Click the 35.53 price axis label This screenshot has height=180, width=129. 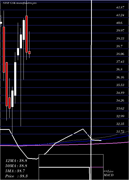[x=120, y=85]
